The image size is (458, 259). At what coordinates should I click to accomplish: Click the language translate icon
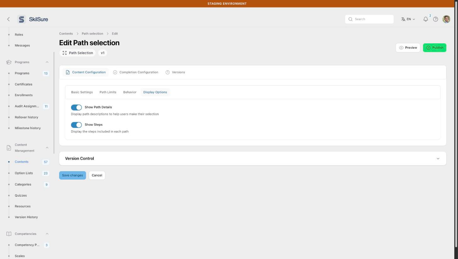point(403,19)
